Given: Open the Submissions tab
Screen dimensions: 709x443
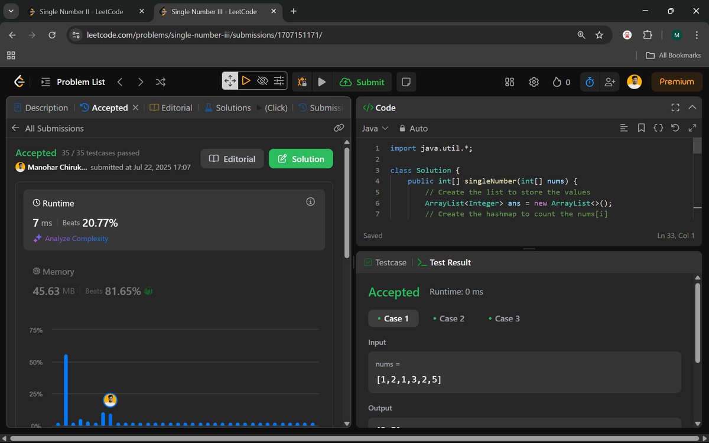Looking at the screenshot, I should (x=321, y=108).
